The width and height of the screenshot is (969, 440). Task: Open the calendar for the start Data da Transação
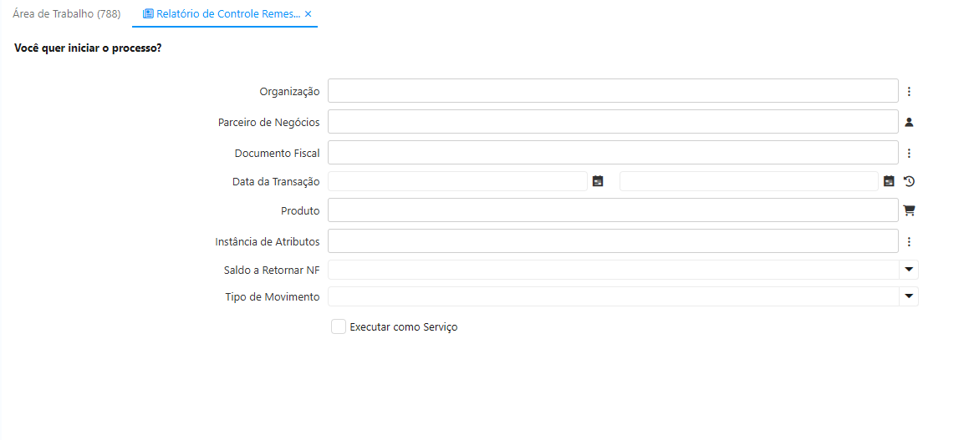pyautogui.click(x=598, y=181)
